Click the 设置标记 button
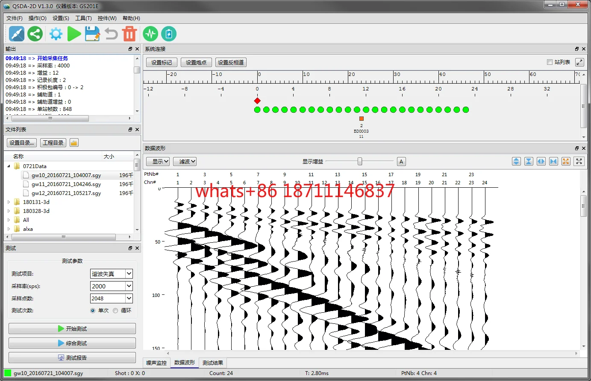 pyautogui.click(x=162, y=62)
